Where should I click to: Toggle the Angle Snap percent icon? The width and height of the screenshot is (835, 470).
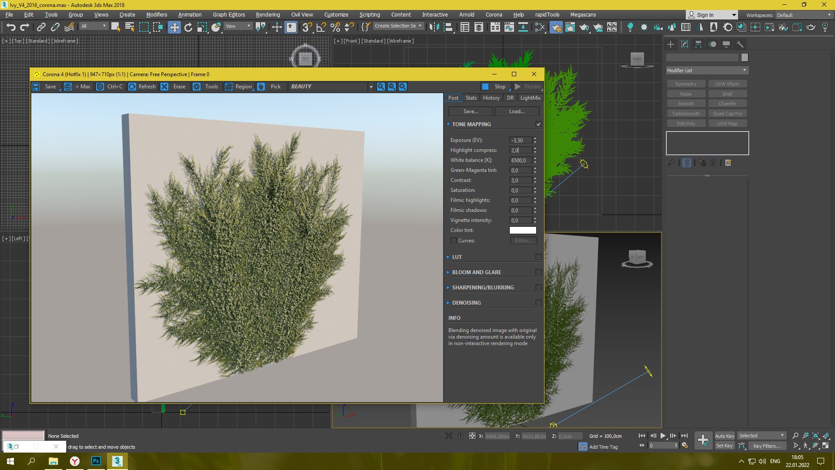point(335,27)
